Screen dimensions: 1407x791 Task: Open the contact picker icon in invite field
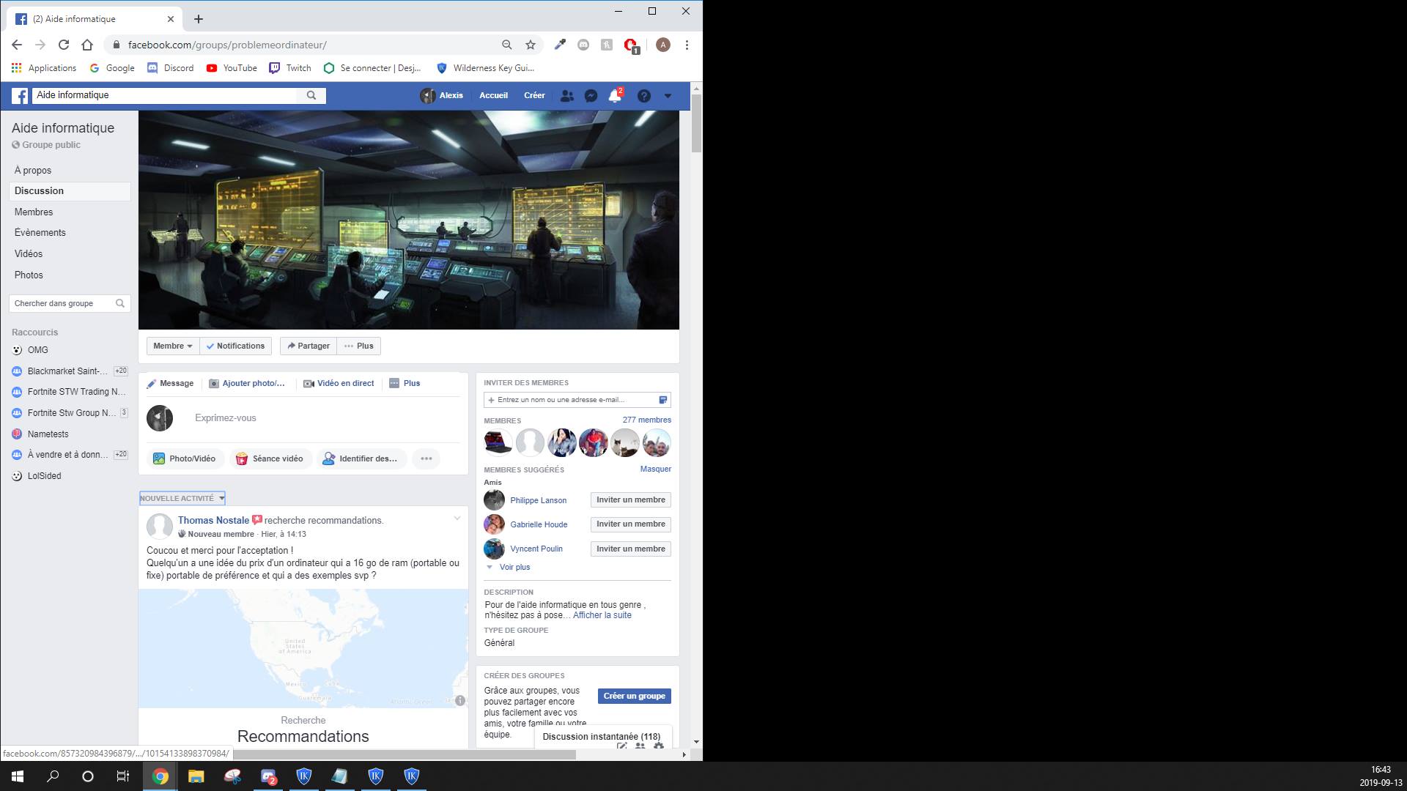coord(663,400)
